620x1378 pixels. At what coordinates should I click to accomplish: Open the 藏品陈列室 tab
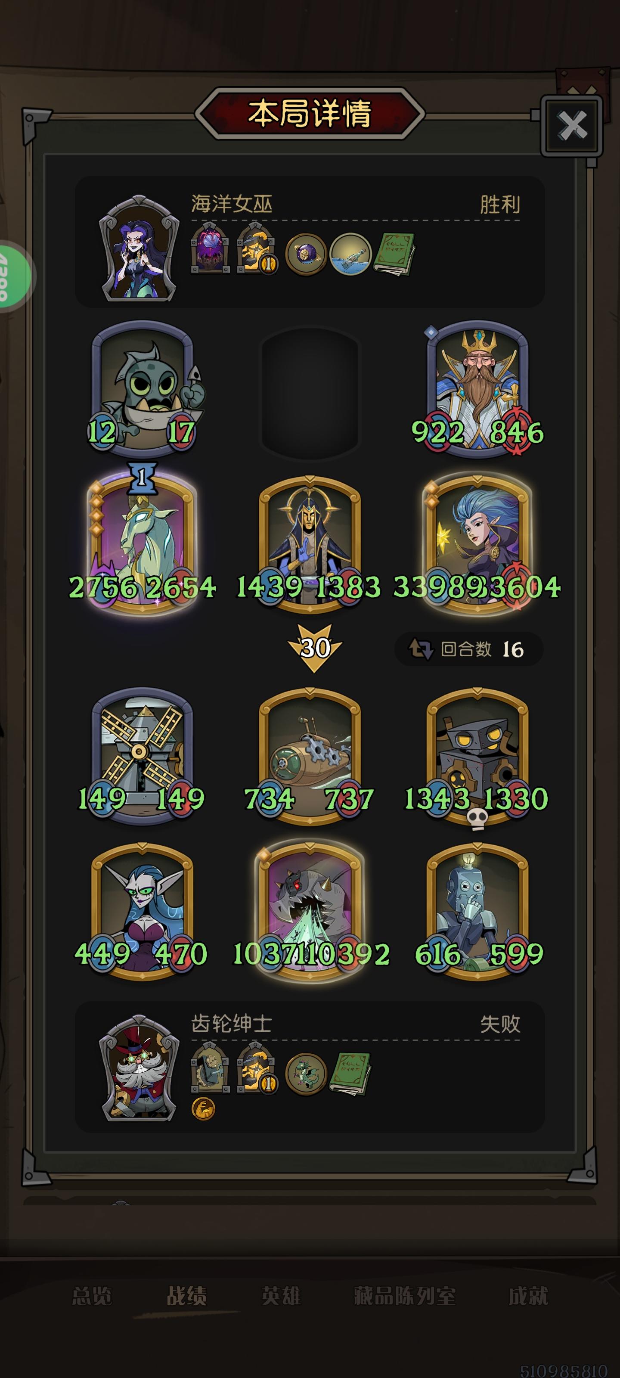[x=404, y=1296]
